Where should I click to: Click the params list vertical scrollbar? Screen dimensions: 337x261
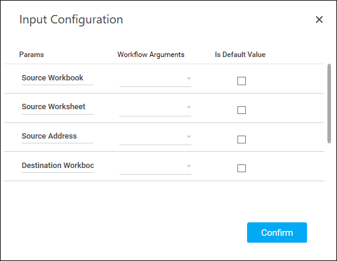329,103
